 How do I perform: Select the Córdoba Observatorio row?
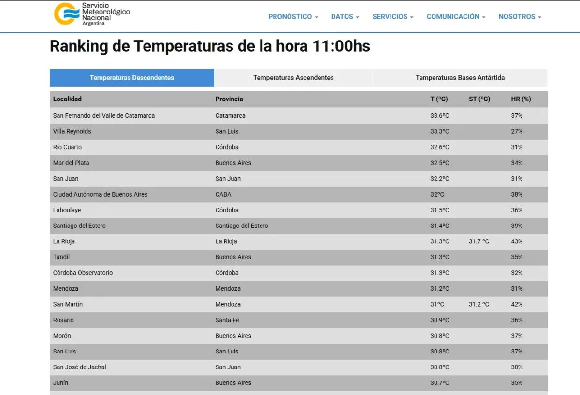tap(83, 273)
